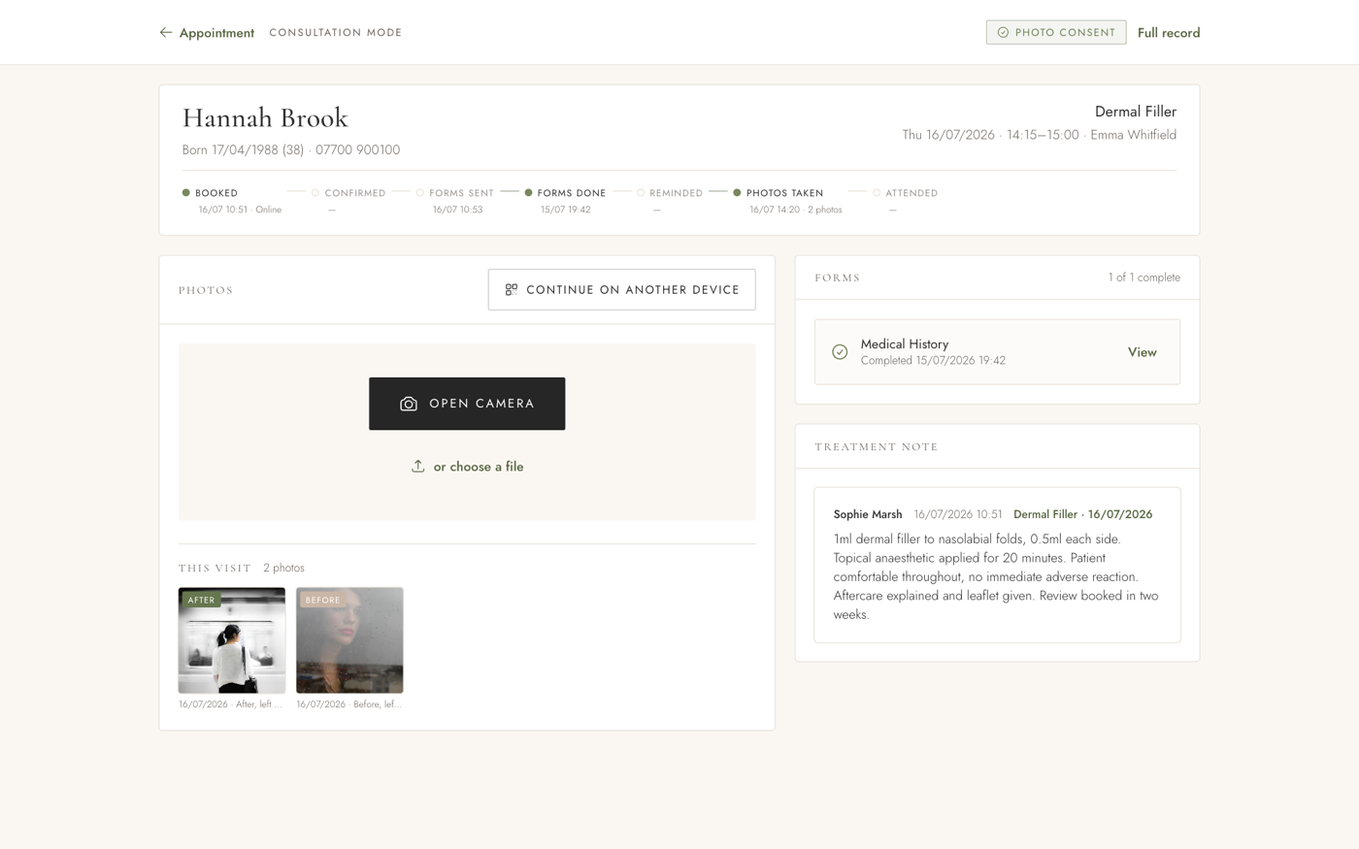1359x849 pixels.
Task: Open the Full record link
Action: point(1169,32)
